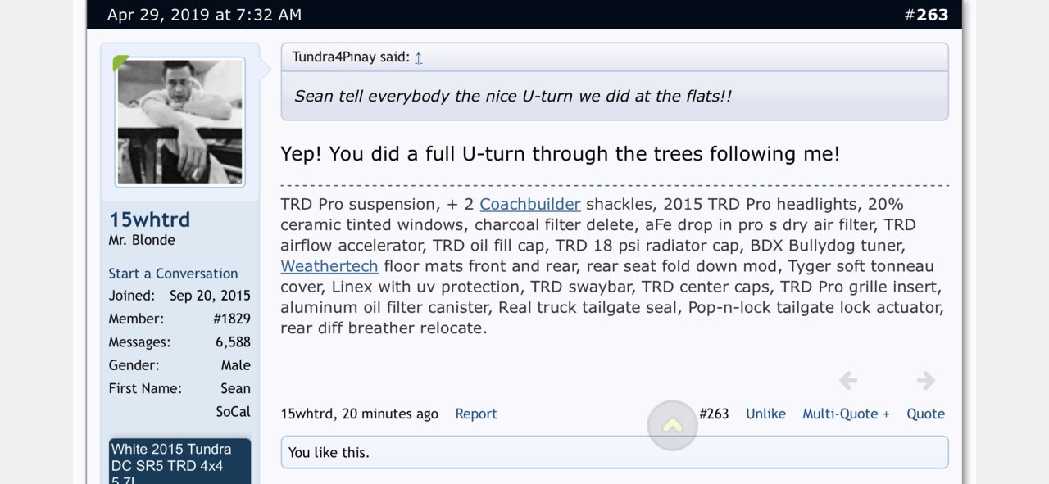
Task: Open the 15whtrd username profile link
Action: click(149, 219)
